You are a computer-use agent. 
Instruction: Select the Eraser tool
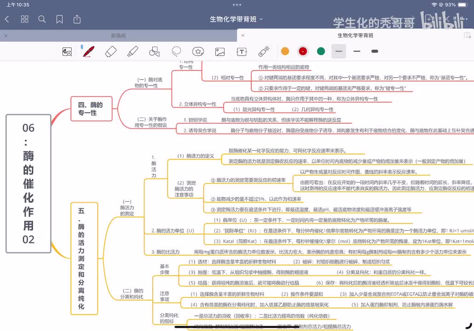pyautogui.click(x=110, y=51)
